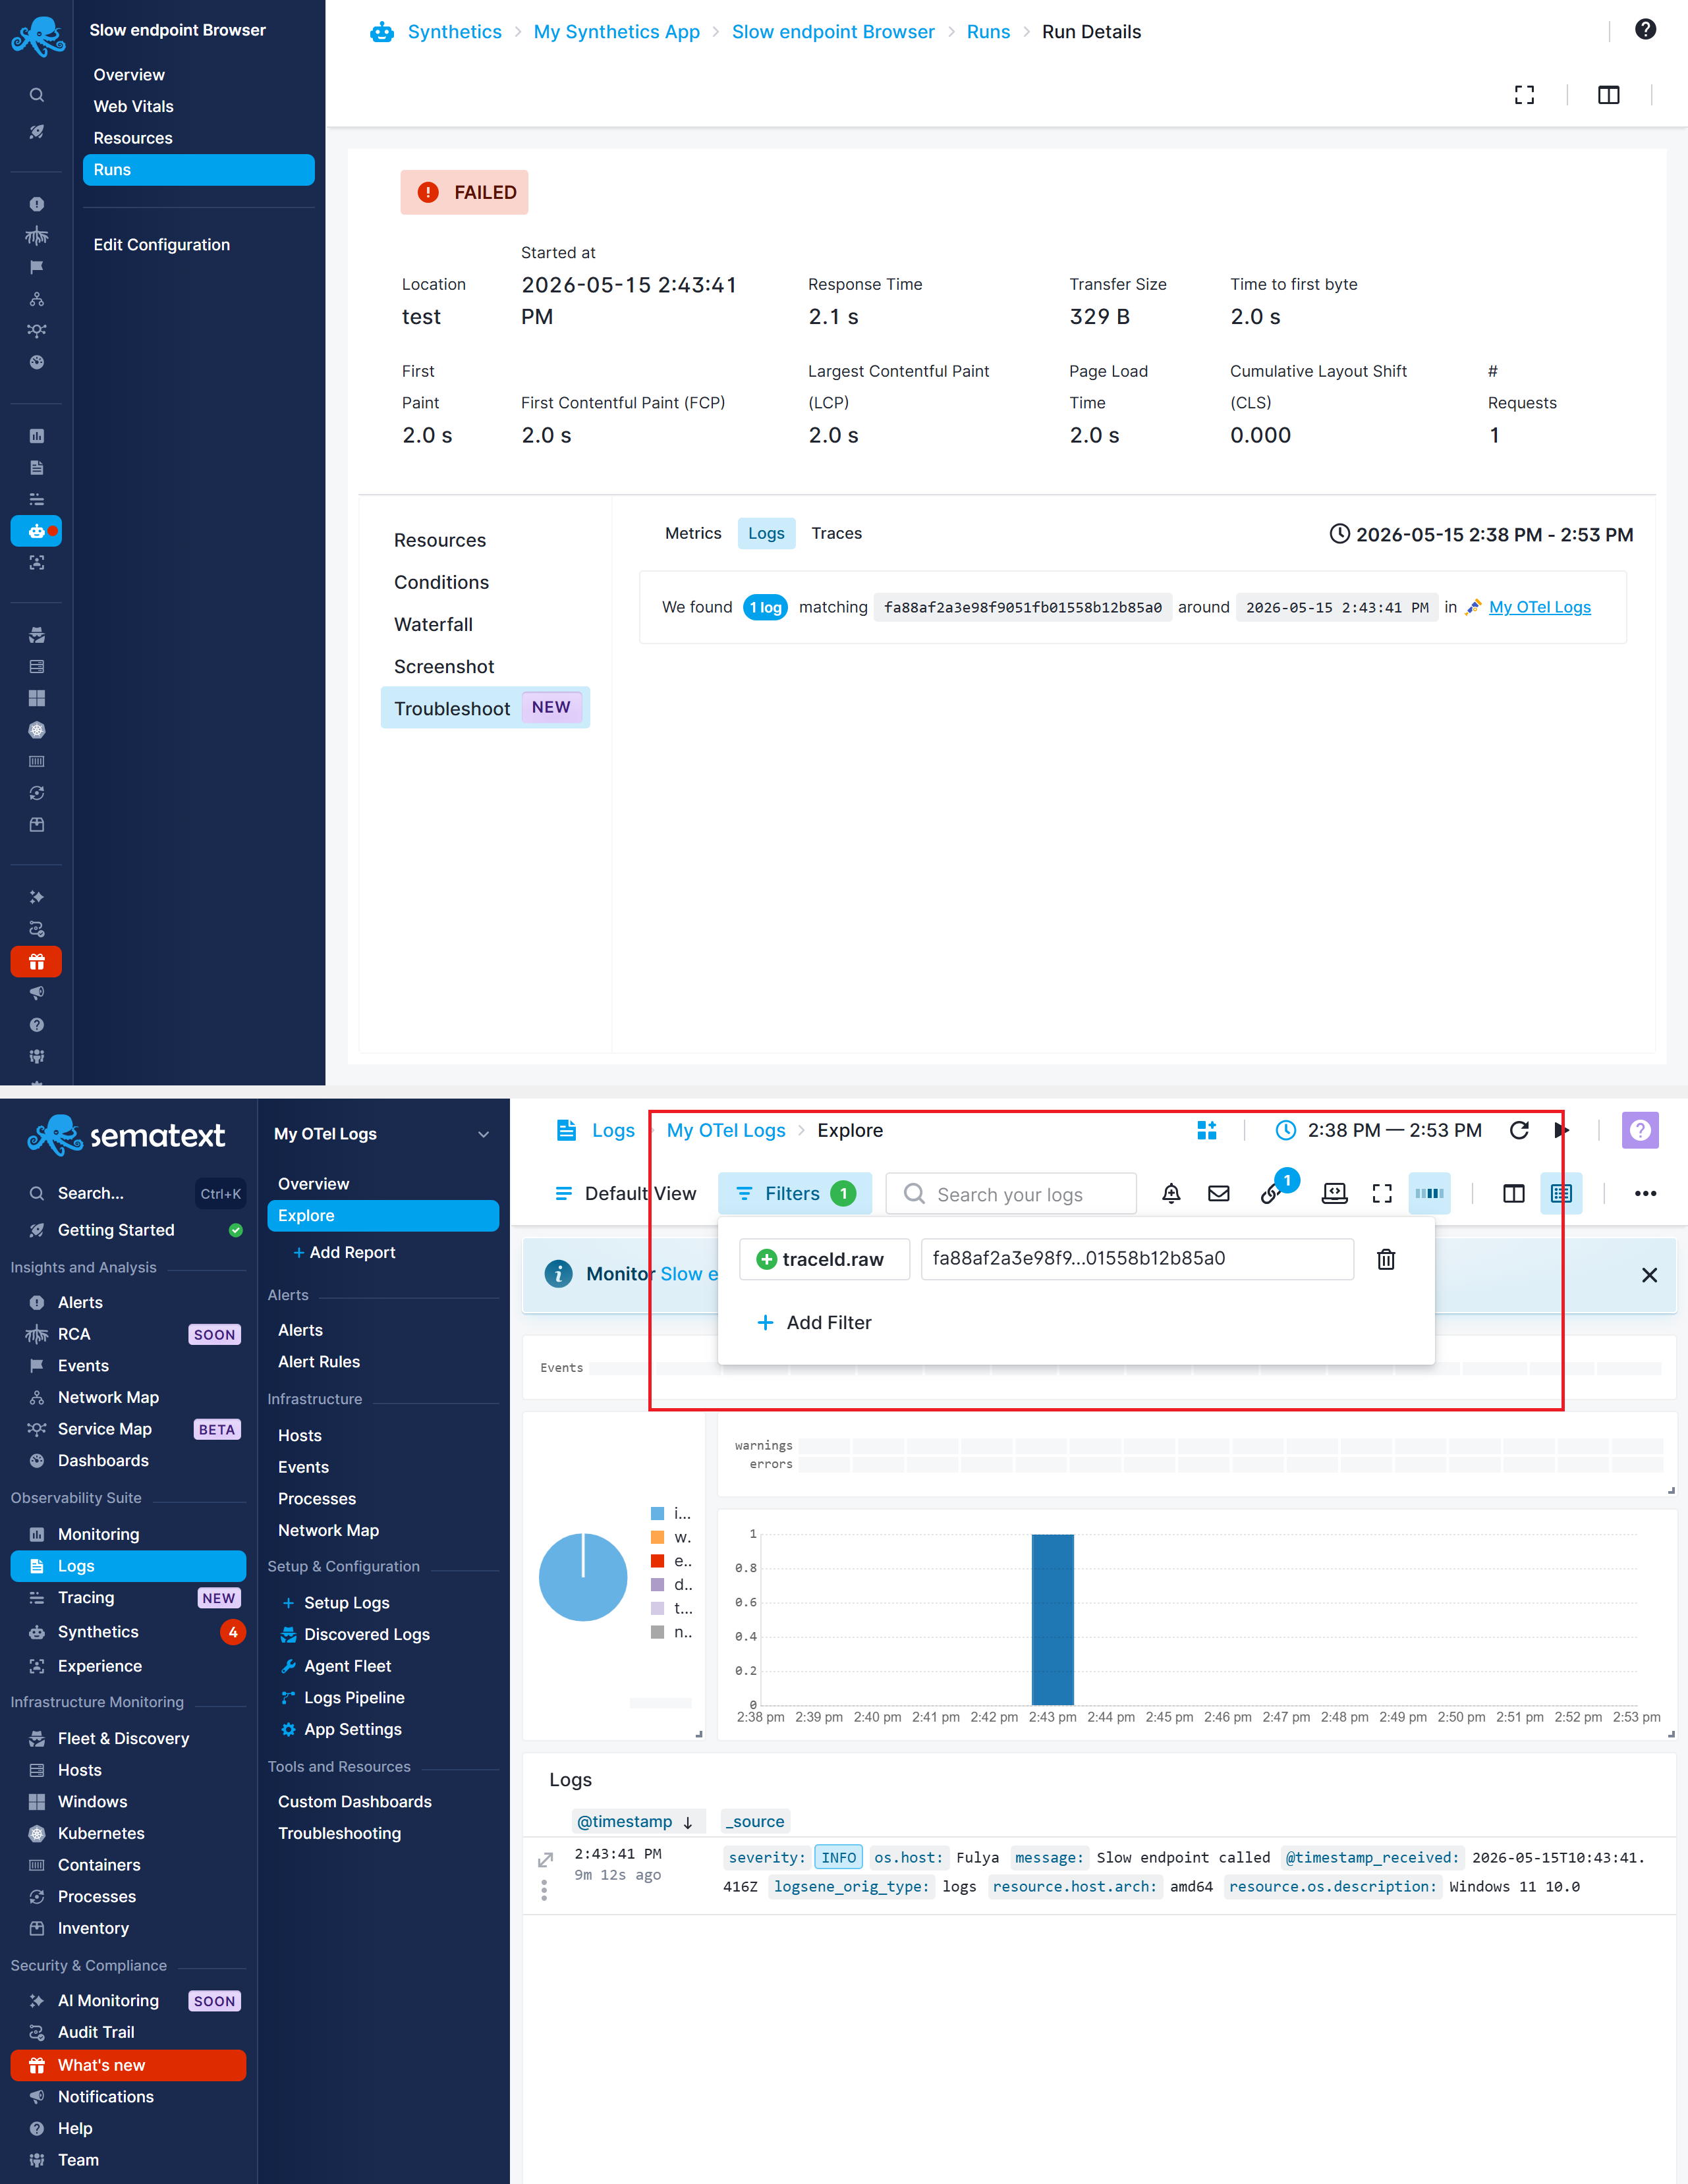This screenshot has width=1688, height=2184.
Task: Close the Monitor info banner
Action: pyautogui.click(x=1649, y=1275)
